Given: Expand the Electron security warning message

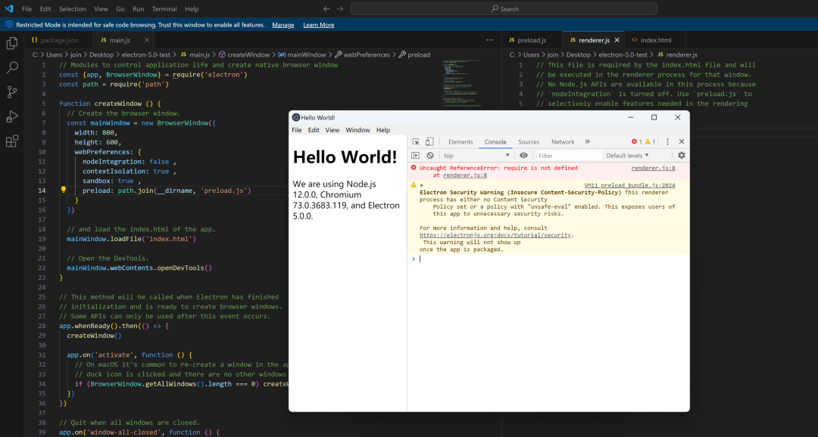Looking at the screenshot, I should 422,184.
